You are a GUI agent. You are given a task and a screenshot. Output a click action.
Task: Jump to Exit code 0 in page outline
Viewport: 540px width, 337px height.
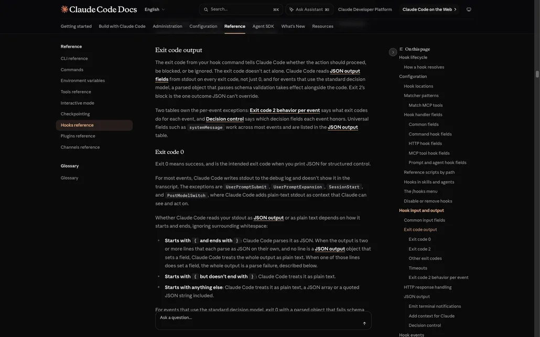[419, 239]
